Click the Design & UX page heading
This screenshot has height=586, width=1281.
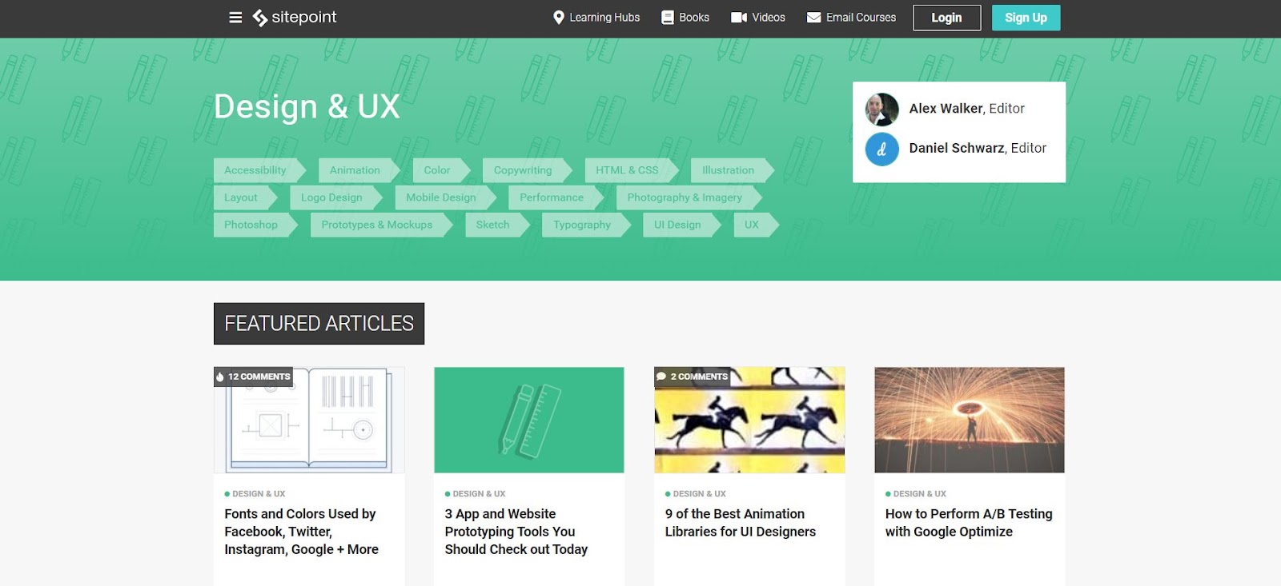tap(307, 107)
